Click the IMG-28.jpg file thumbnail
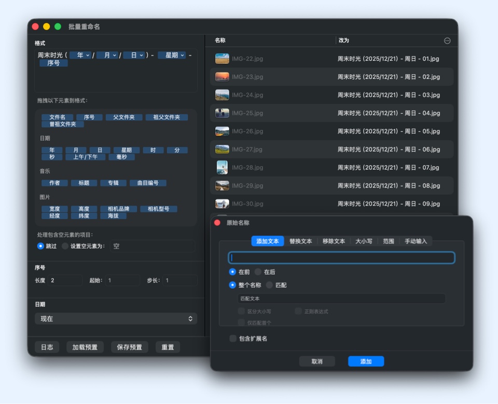498x404 pixels. coord(222,168)
